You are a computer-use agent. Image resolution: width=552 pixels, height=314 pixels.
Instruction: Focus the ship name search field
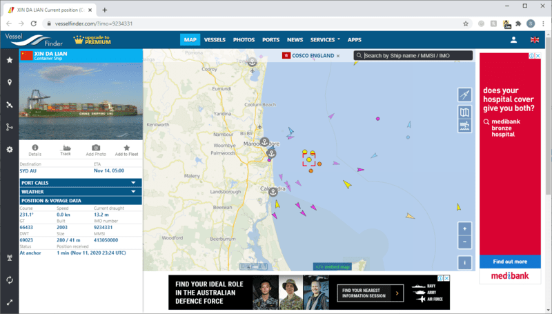point(413,56)
